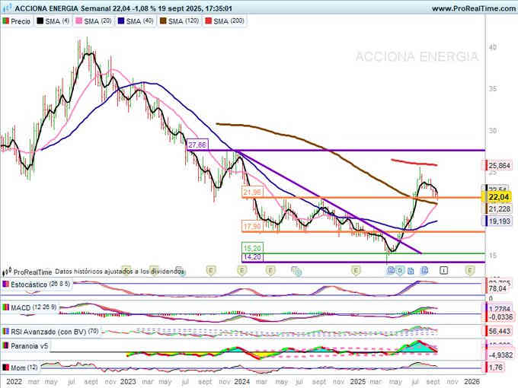
Task: Click the 27,66 resistance line label
Action: (197, 145)
